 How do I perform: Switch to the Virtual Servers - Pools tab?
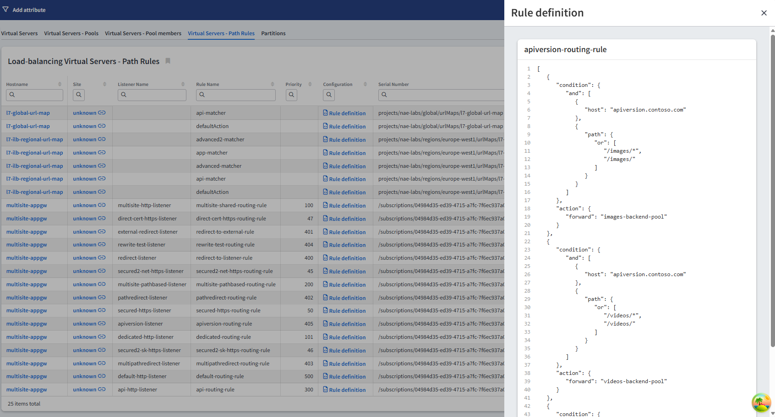tap(71, 33)
